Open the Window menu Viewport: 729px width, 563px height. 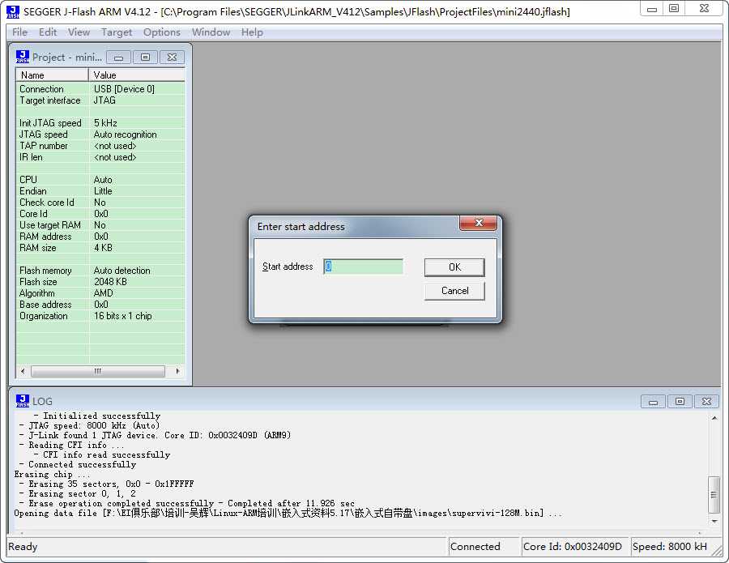(211, 32)
